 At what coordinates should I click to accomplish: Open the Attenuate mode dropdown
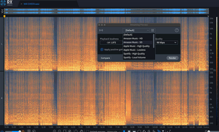point(114,131)
